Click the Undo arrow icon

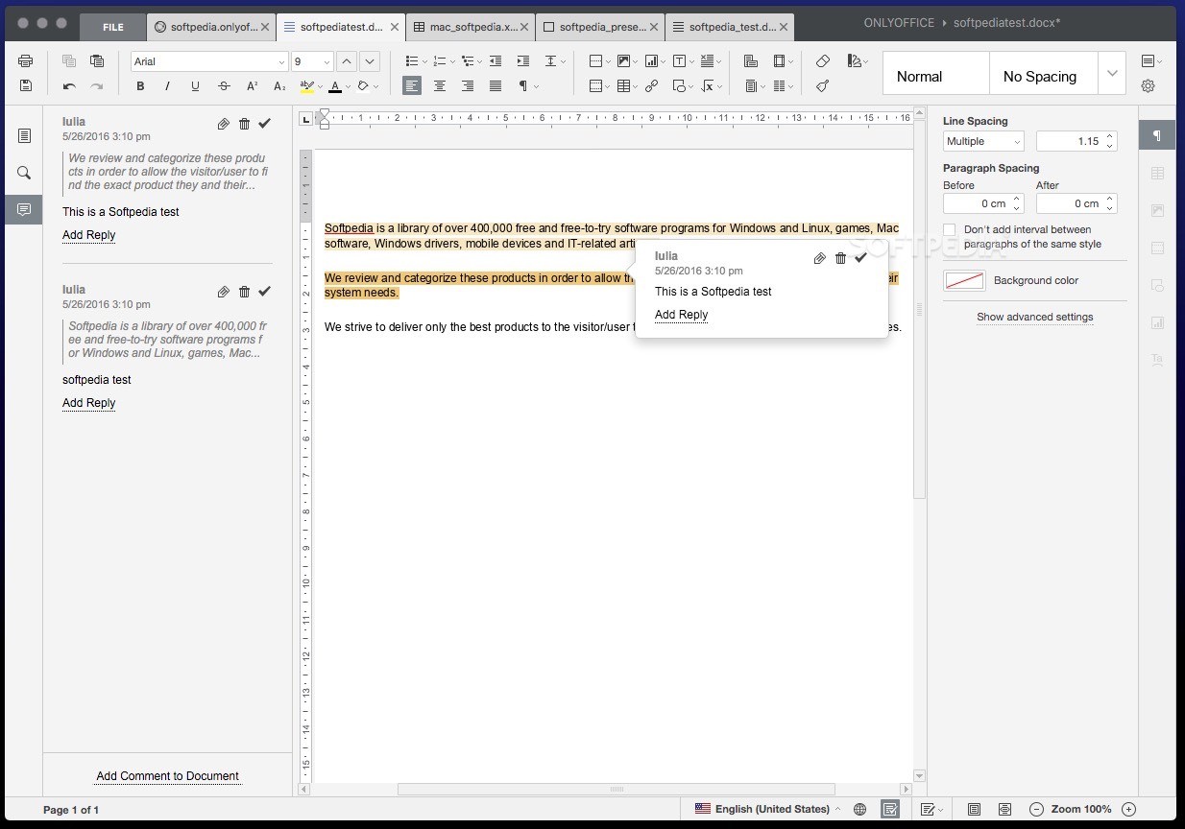(x=69, y=86)
